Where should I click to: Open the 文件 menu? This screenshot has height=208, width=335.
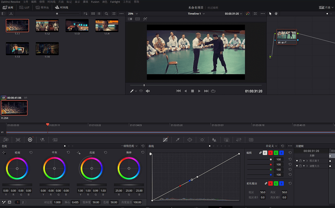point(26,2)
